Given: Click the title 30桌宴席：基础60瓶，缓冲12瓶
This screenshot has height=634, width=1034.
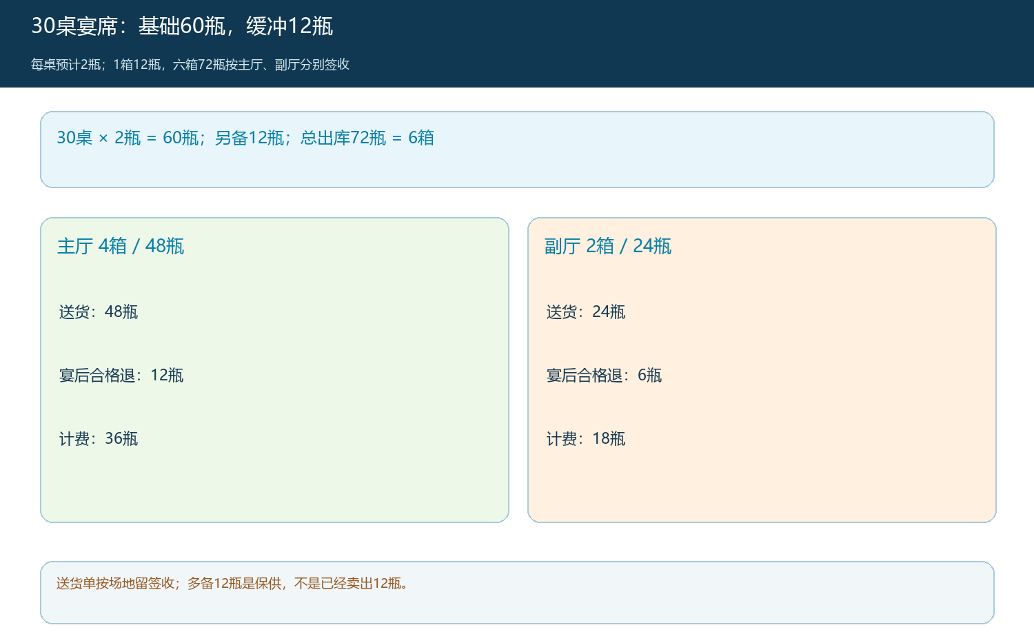Looking at the screenshot, I should (x=182, y=26).
